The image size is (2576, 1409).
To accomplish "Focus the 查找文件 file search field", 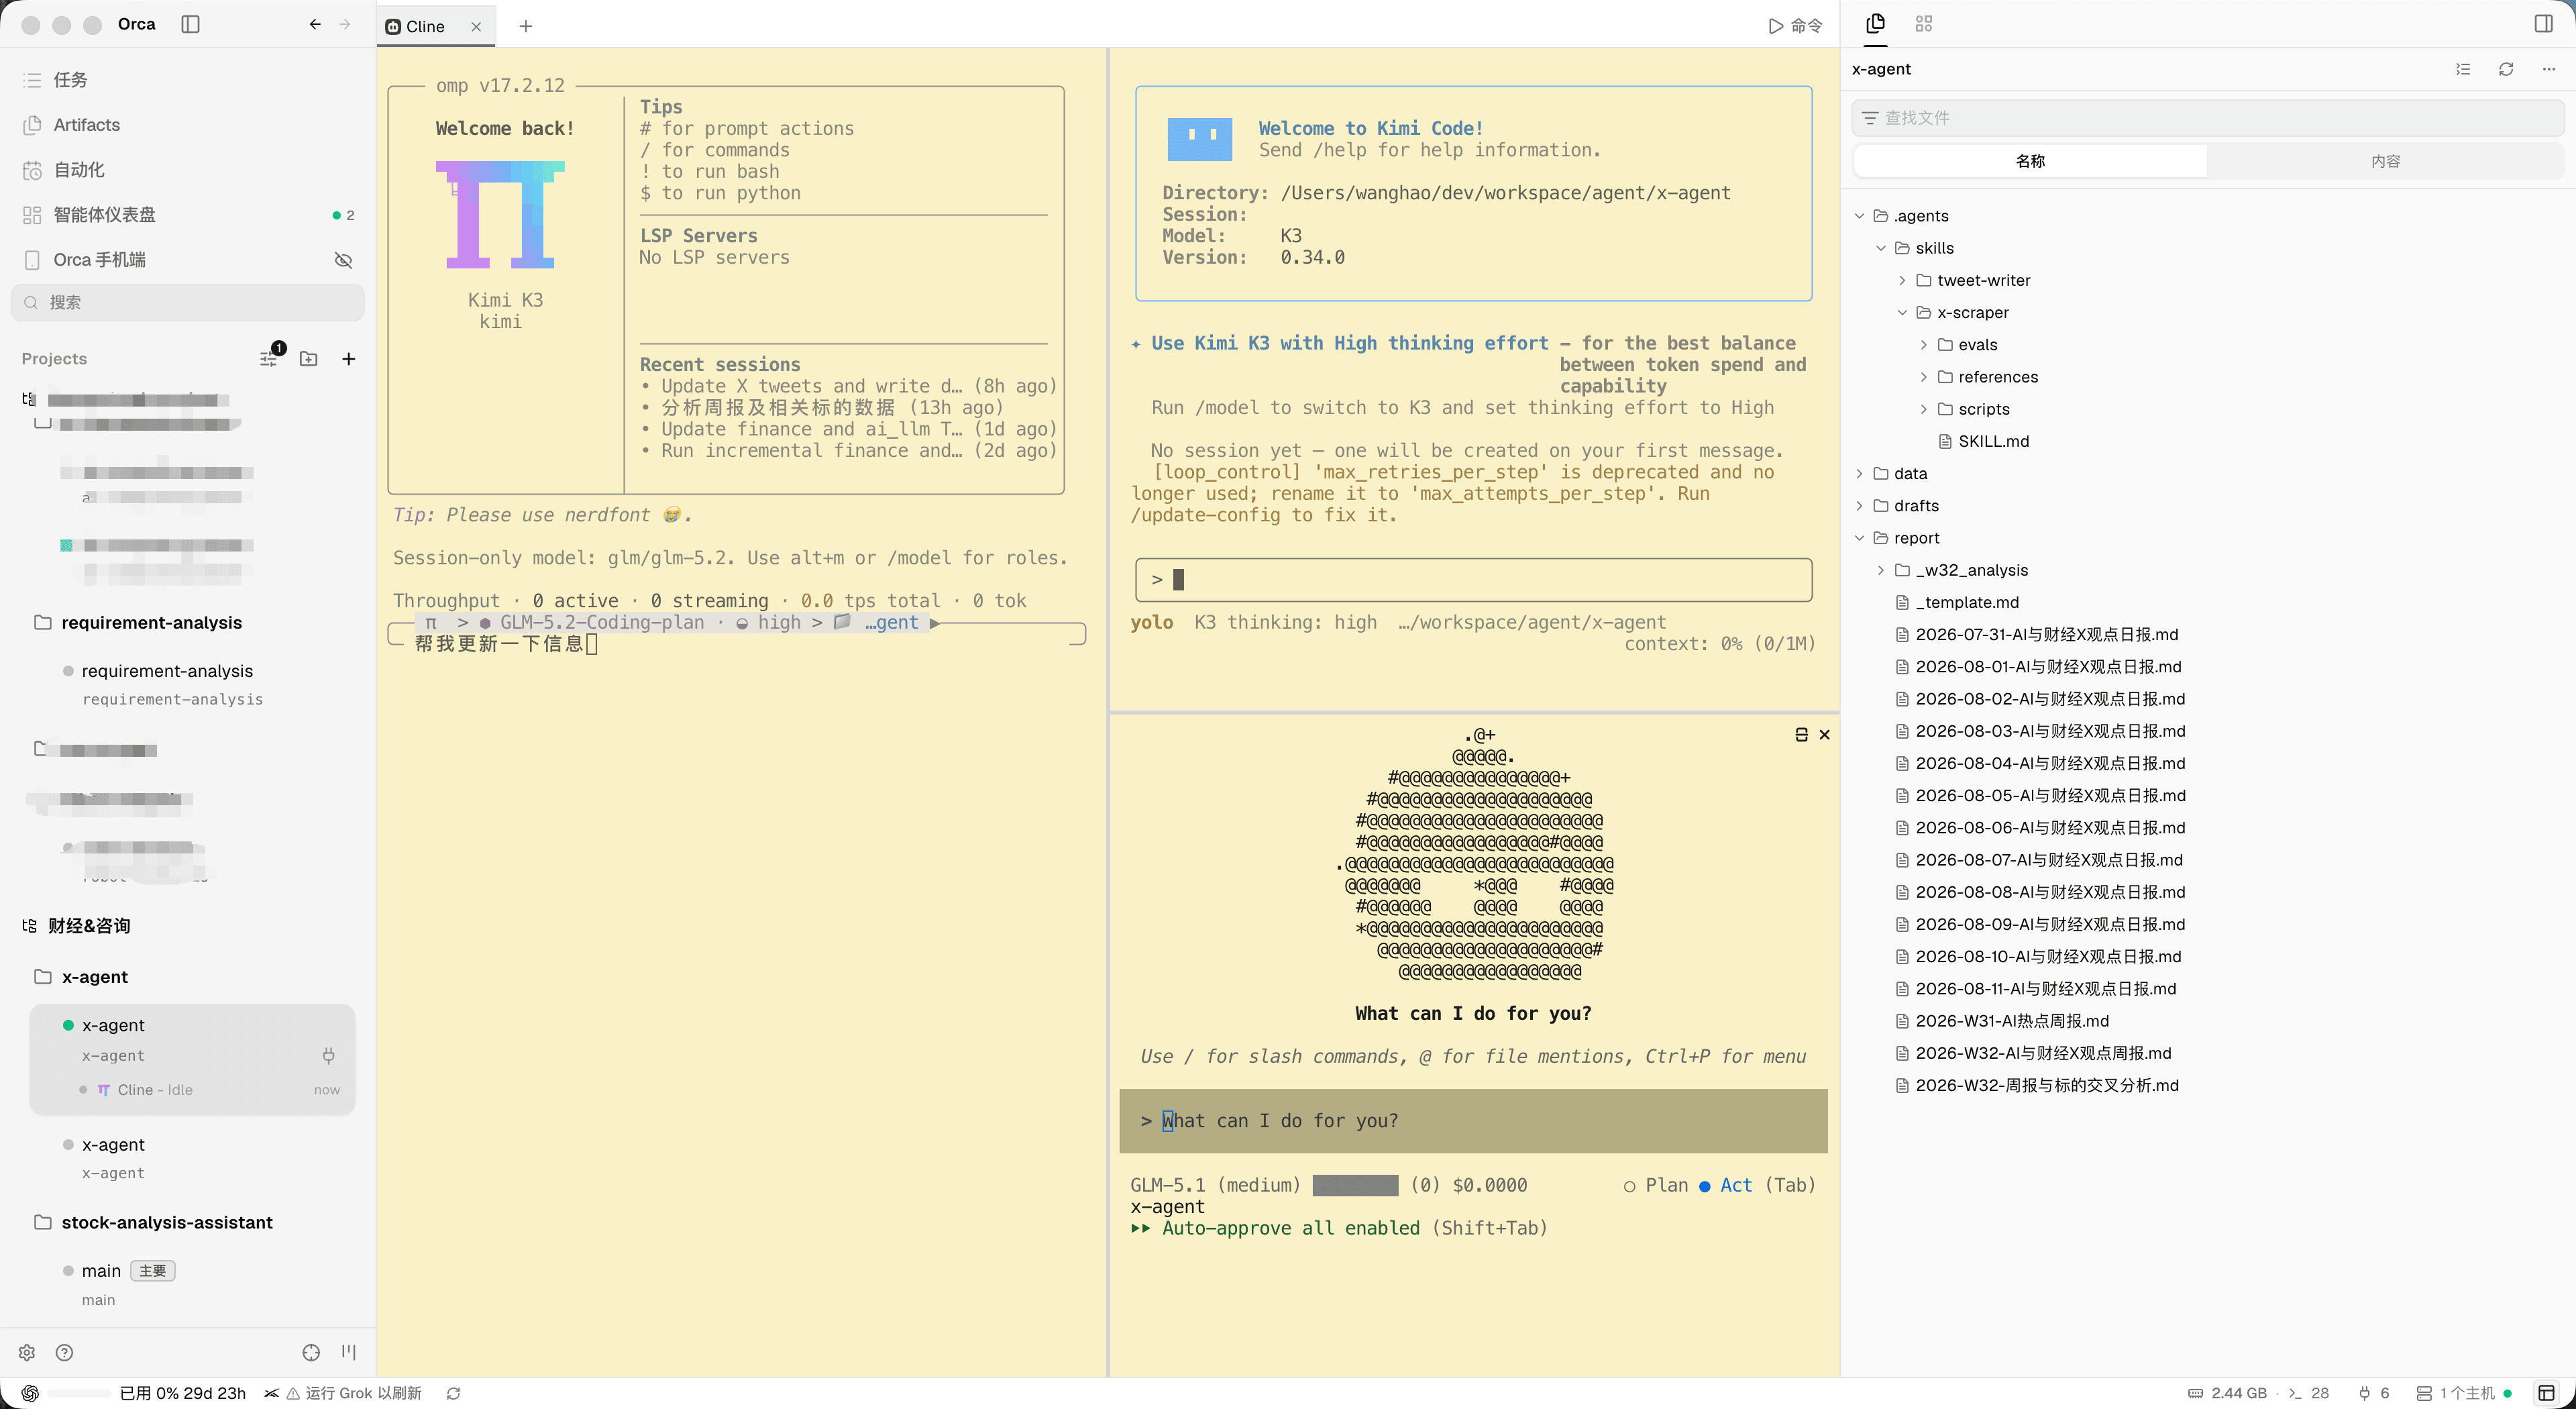I will [x=2207, y=118].
